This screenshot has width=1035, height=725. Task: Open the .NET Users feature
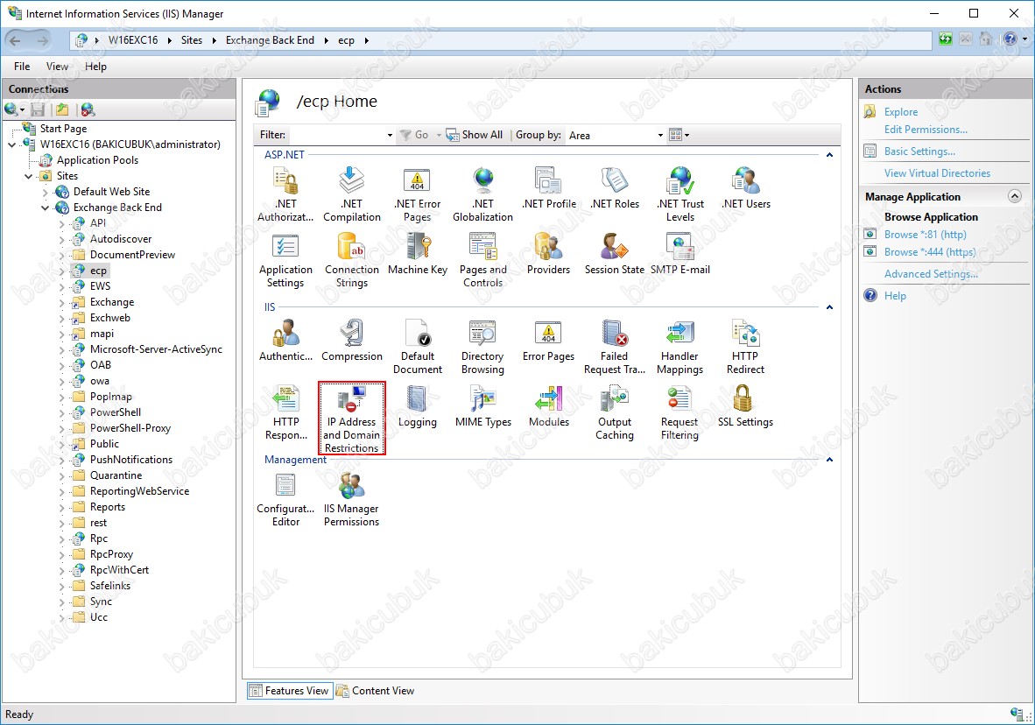pyautogui.click(x=746, y=187)
